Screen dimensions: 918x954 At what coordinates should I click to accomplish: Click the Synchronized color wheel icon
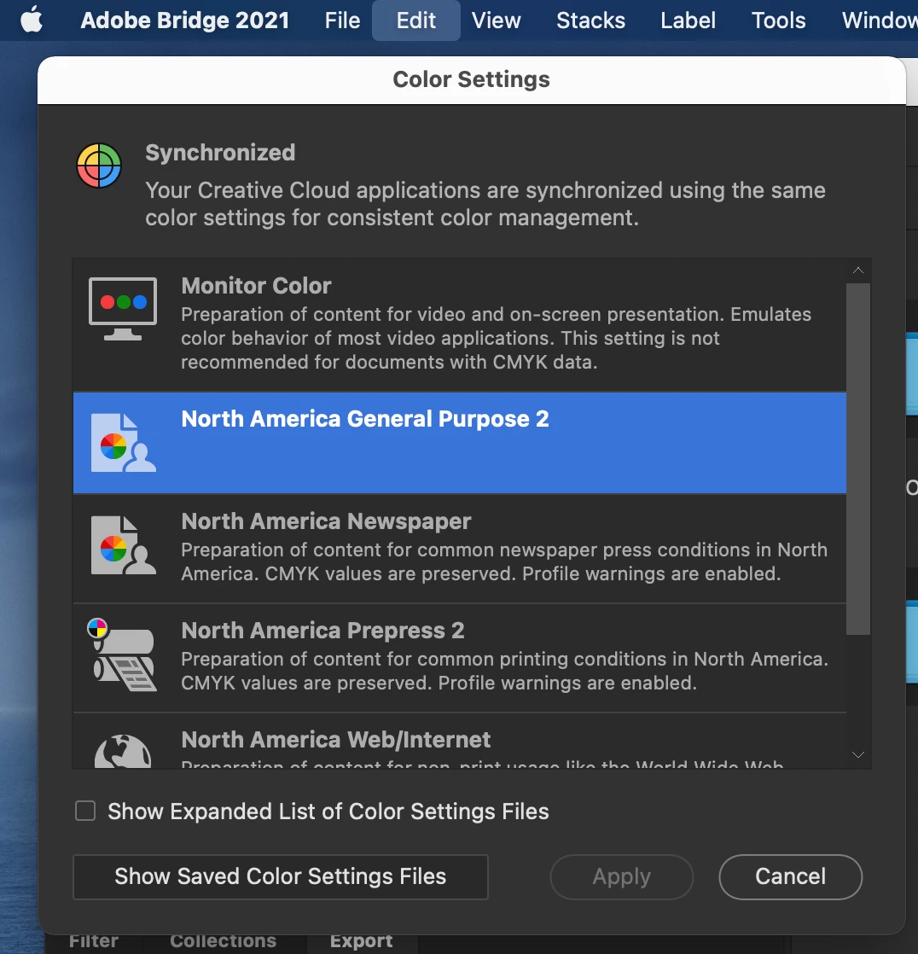99,166
